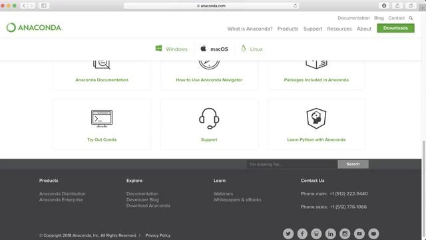Open footer Webinars link
Image resolution: width=426 pixels, height=240 pixels.
[x=223, y=194]
